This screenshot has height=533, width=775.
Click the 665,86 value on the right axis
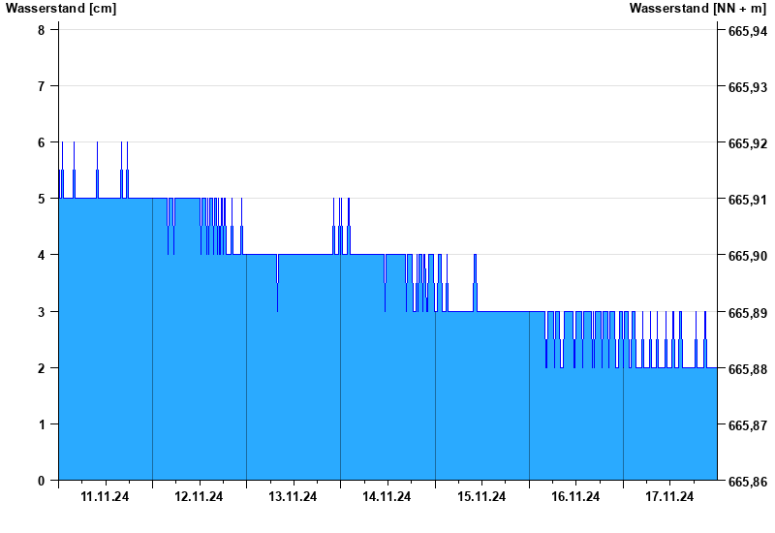(747, 482)
